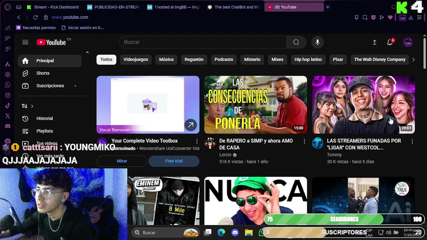Select the Videojuegos filter chip
This screenshot has height=240, width=427.
coord(136,59)
